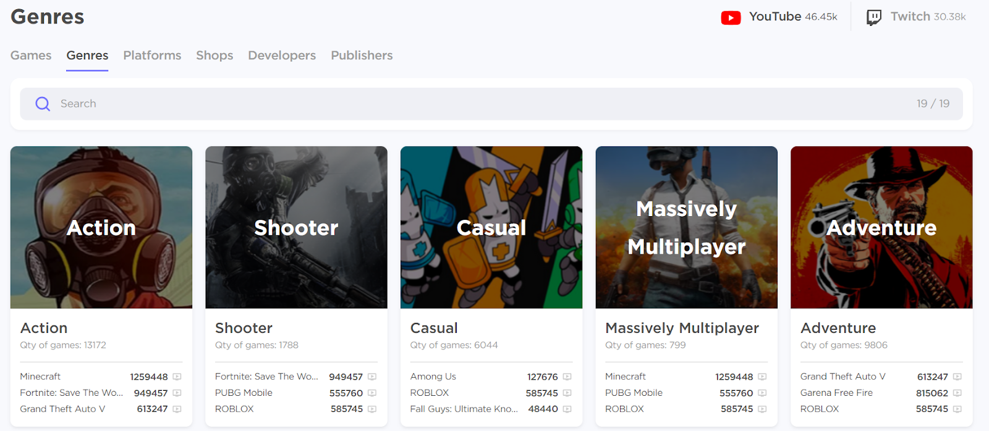This screenshot has width=989, height=431.
Task: Open Fortnite: Save The Wo... in Shooter card
Action: [x=266, y=377]
